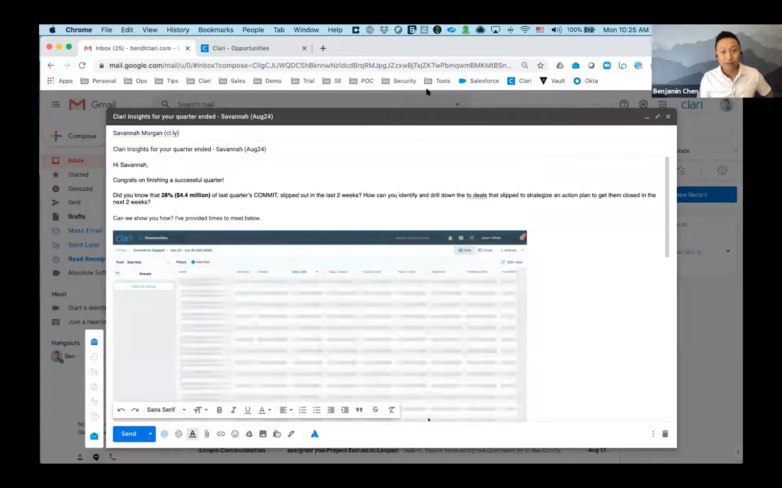Insert a photo into the email

coord(263,434)
